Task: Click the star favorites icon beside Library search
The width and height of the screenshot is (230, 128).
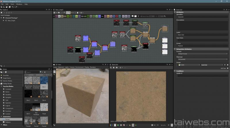Action: pyautogui.click(x=45, y=72)
